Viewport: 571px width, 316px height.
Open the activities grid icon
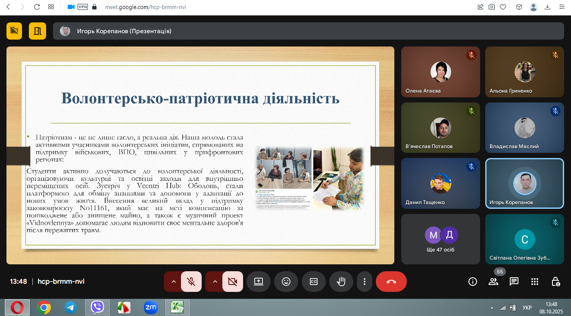pyautogui.click(x=534, y=282)
